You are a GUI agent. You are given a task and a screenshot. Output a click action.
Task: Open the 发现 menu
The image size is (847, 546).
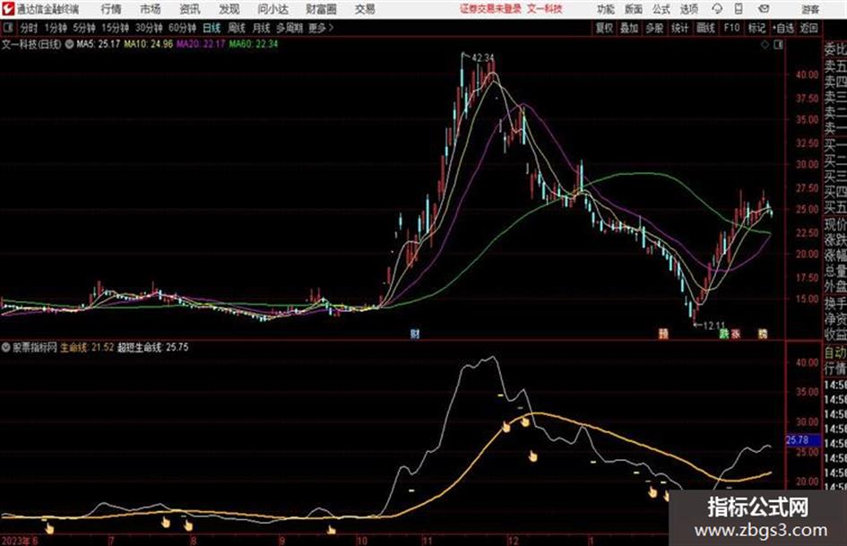229,9
